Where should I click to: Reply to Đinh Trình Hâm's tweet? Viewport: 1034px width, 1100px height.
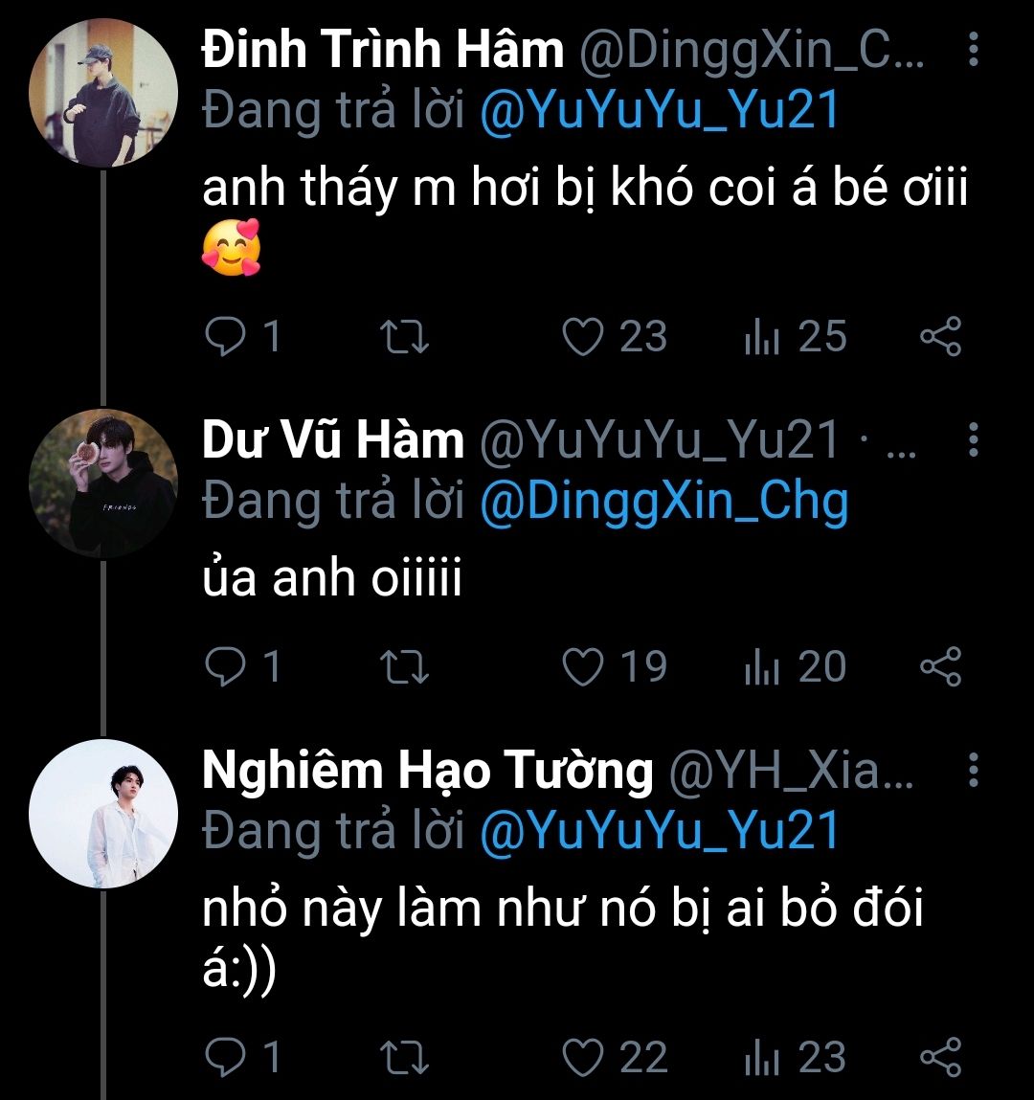[x=226, y=337]
